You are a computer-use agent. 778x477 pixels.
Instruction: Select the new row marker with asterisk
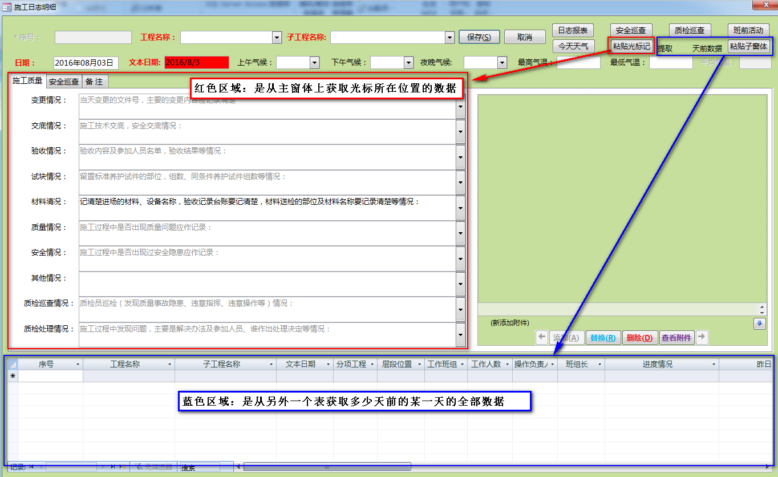pos(12,376)
